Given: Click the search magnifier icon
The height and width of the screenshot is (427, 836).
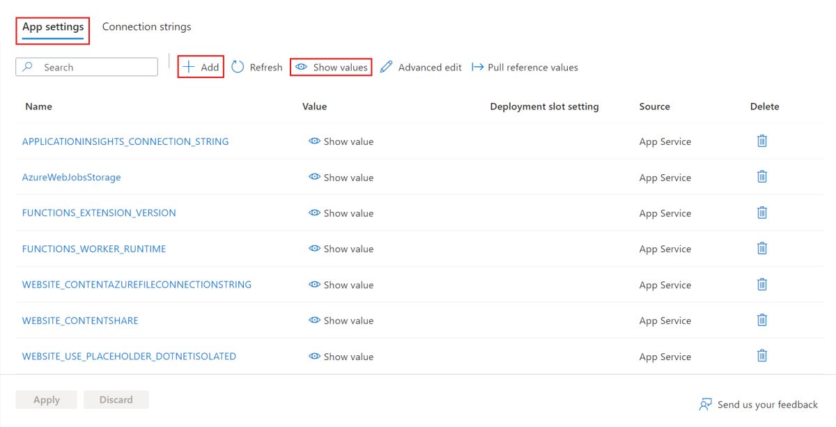Looking at the screenshot, I should (26, 67).
